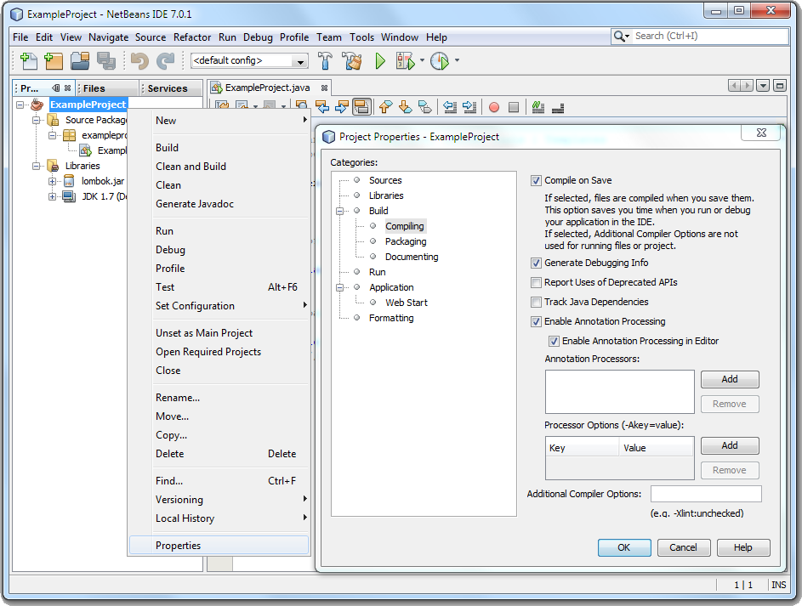Enable Track Java Dependencies

(x=535, y=302)
